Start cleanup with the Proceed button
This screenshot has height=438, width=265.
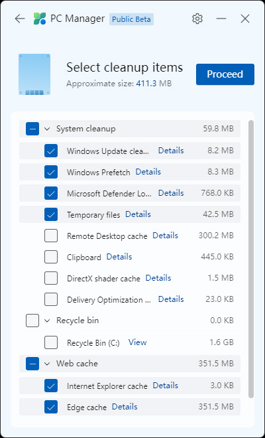(x=225, y=74)
